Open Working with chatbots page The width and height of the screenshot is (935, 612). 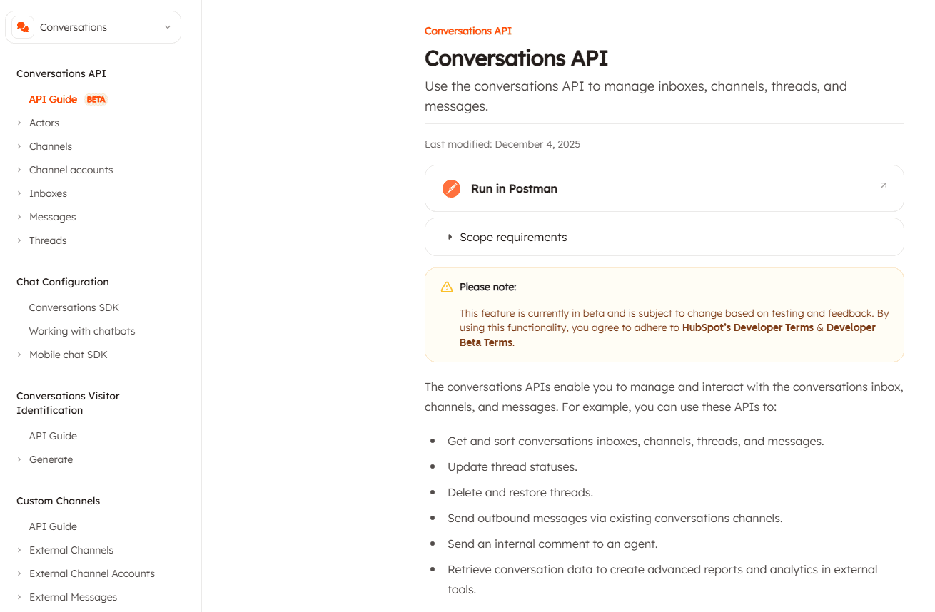(x=81, y=331)
